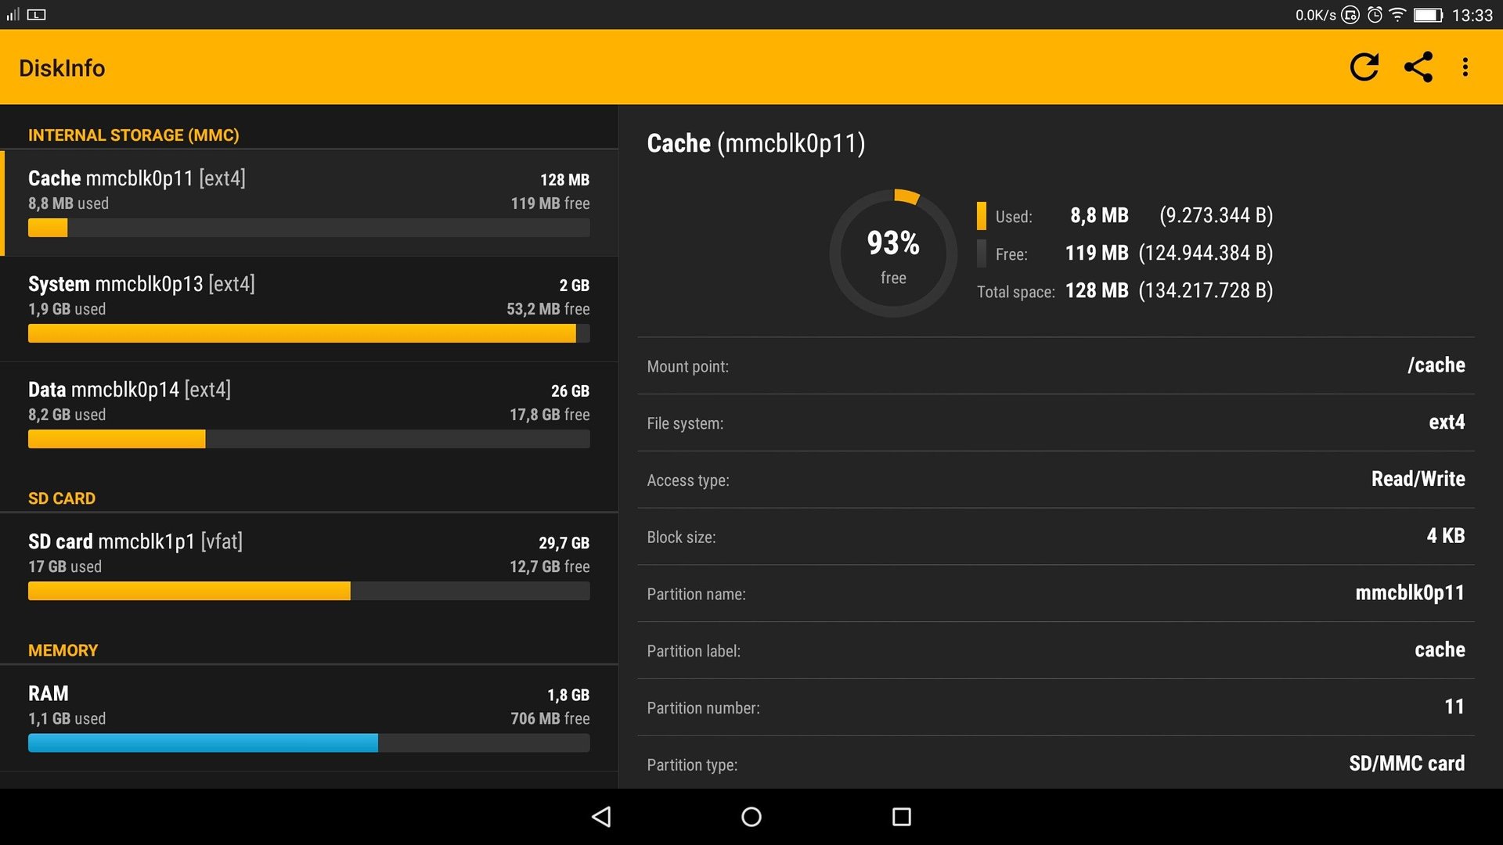Tap the MEMORY section header
Viewport: 1503px width, 845px height.
[x=63, y=650]
